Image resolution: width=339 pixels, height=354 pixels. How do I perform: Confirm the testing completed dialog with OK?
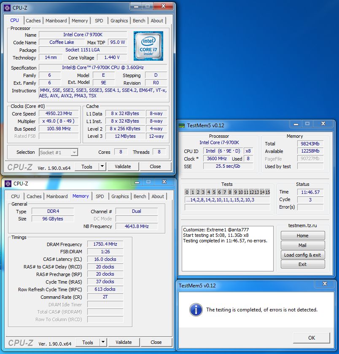tap(312, 338)
